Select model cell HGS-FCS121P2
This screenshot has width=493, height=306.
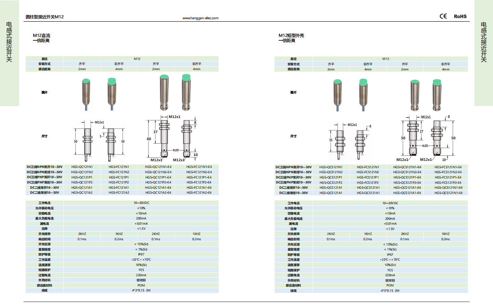coord(368,183)
